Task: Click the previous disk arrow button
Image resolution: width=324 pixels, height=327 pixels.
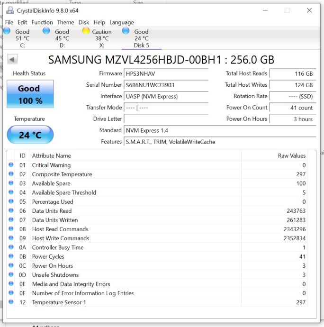Action: pos(12,59)
